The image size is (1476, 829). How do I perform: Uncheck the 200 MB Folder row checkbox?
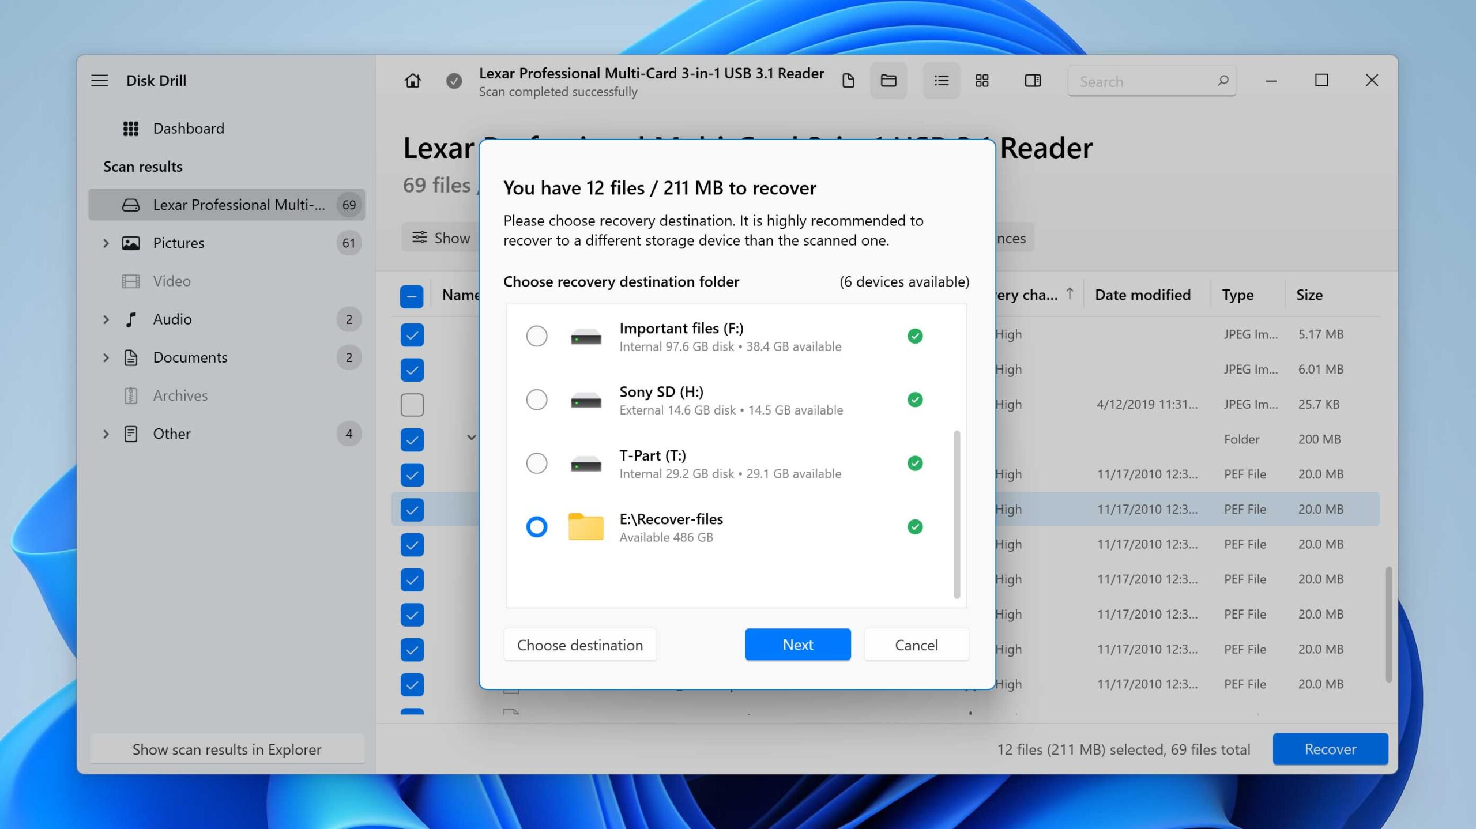412,440
